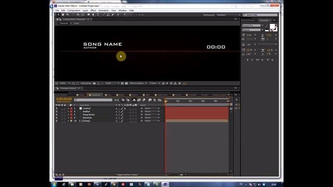Open the font style Regular dropdown

253,30
